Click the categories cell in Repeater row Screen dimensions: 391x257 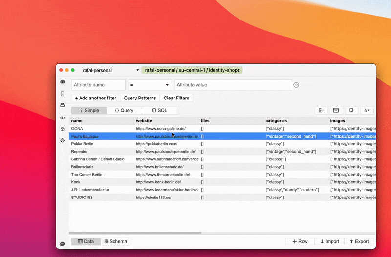296,152
